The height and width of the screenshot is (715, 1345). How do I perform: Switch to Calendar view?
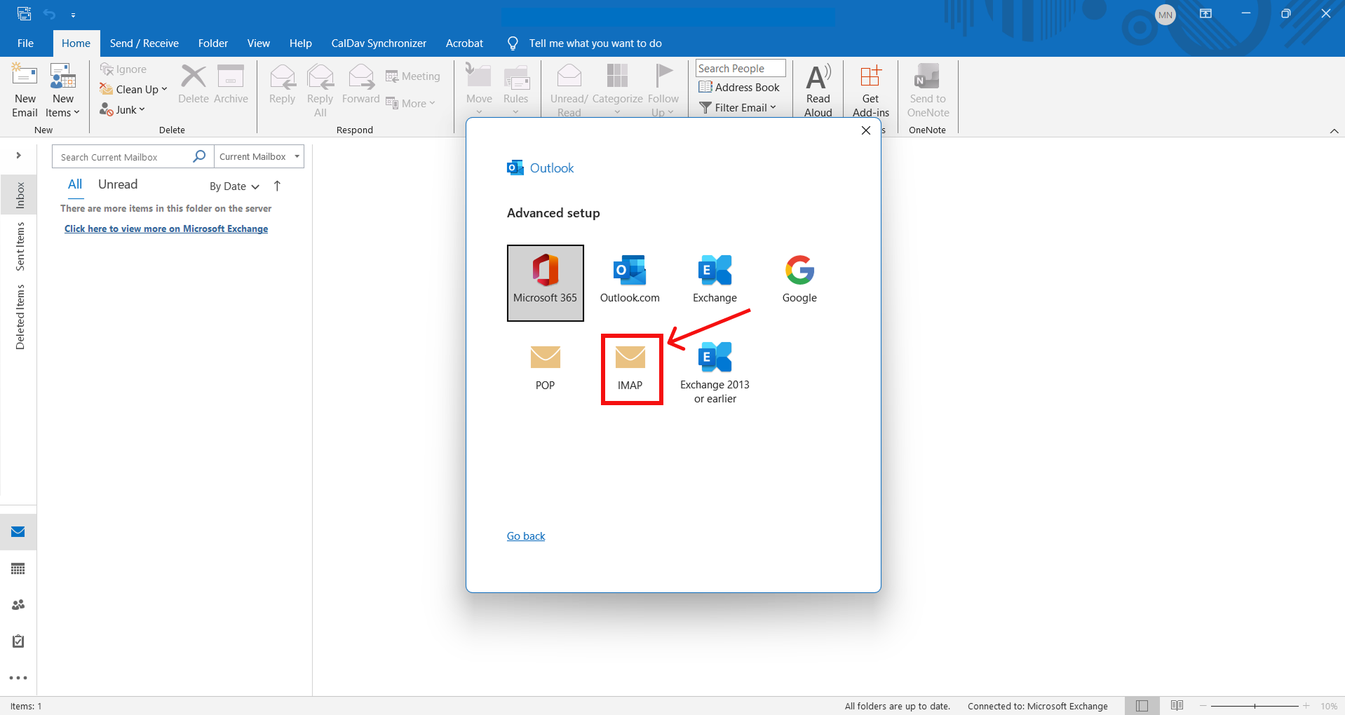(18, 568)
